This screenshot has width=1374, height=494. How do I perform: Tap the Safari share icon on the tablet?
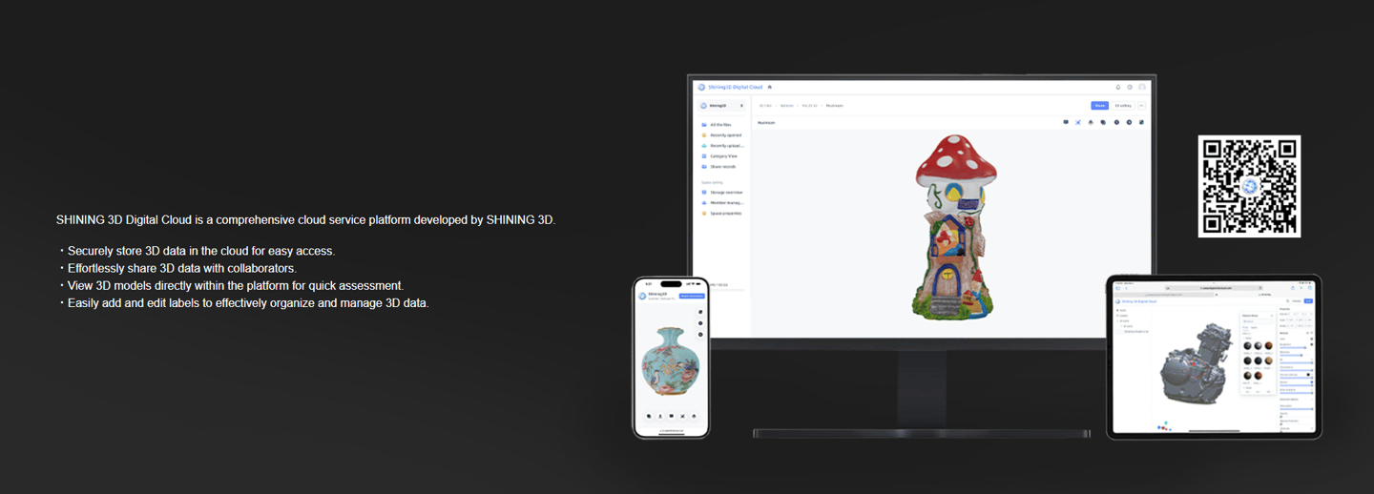[x=1293, y=288]
